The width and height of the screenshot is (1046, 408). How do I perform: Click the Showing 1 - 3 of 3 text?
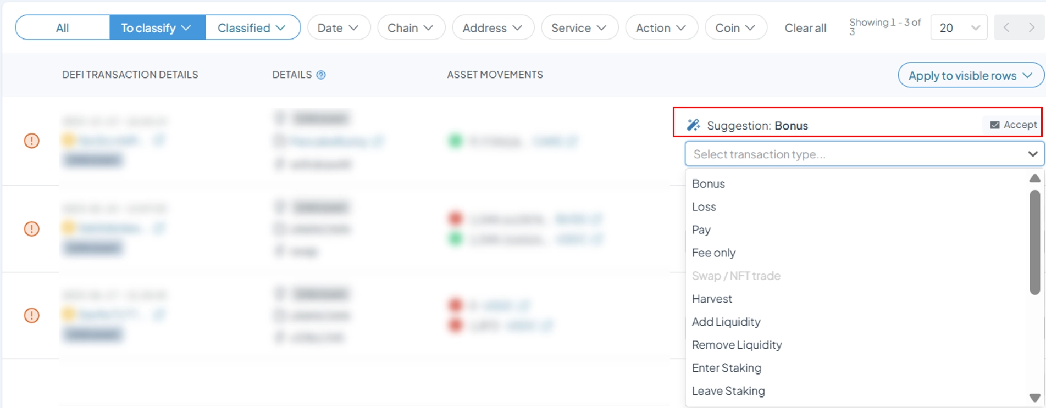pyautogui.click(x=885, y=26)
